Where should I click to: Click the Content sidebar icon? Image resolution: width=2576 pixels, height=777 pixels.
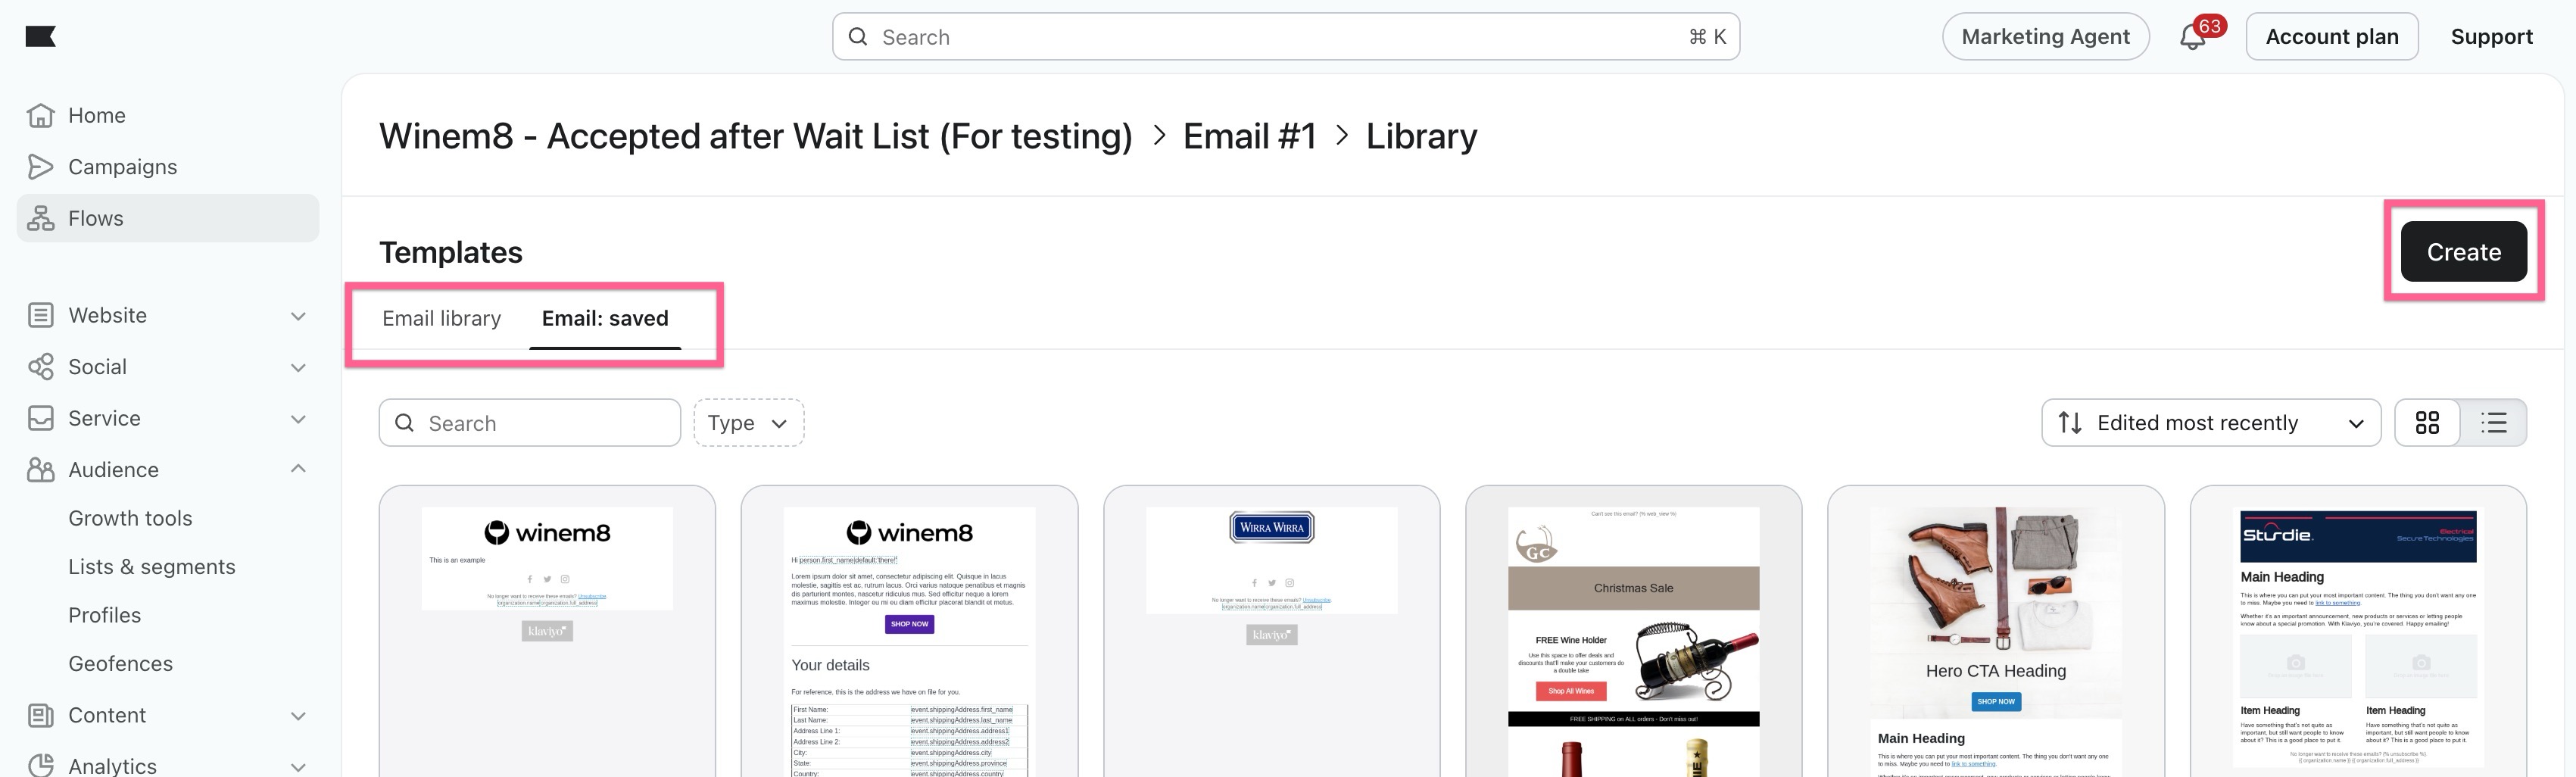(x=41, y=715)
